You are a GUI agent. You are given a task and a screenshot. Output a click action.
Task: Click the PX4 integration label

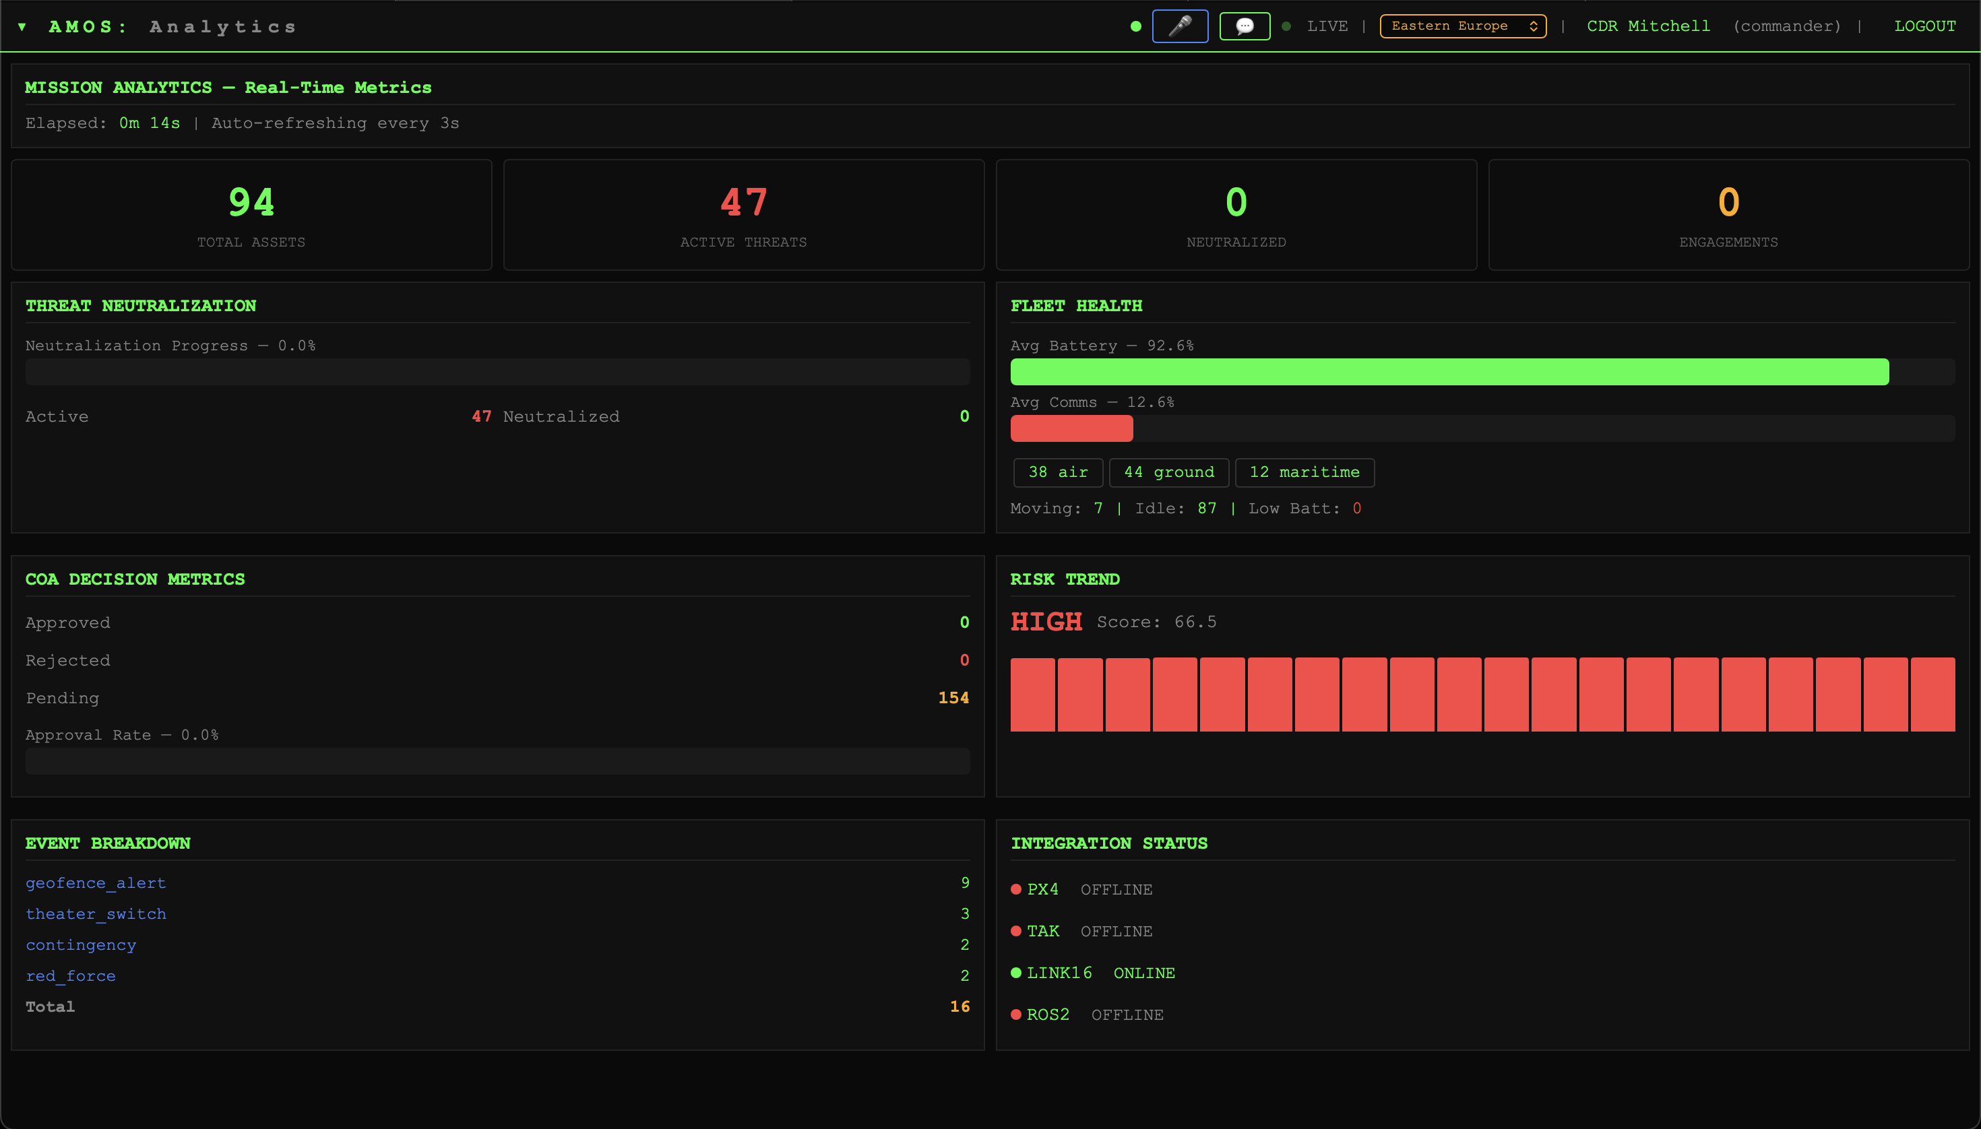(1042, 889)
